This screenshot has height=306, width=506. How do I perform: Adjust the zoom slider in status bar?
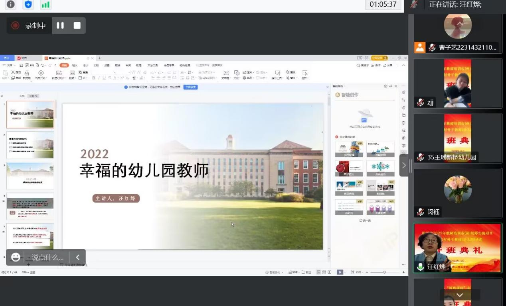click(x=384, y=272)
